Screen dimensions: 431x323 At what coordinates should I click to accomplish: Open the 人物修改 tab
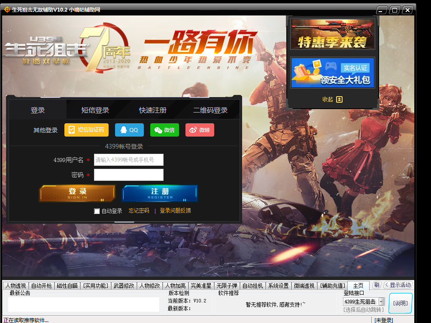[149, 286]
